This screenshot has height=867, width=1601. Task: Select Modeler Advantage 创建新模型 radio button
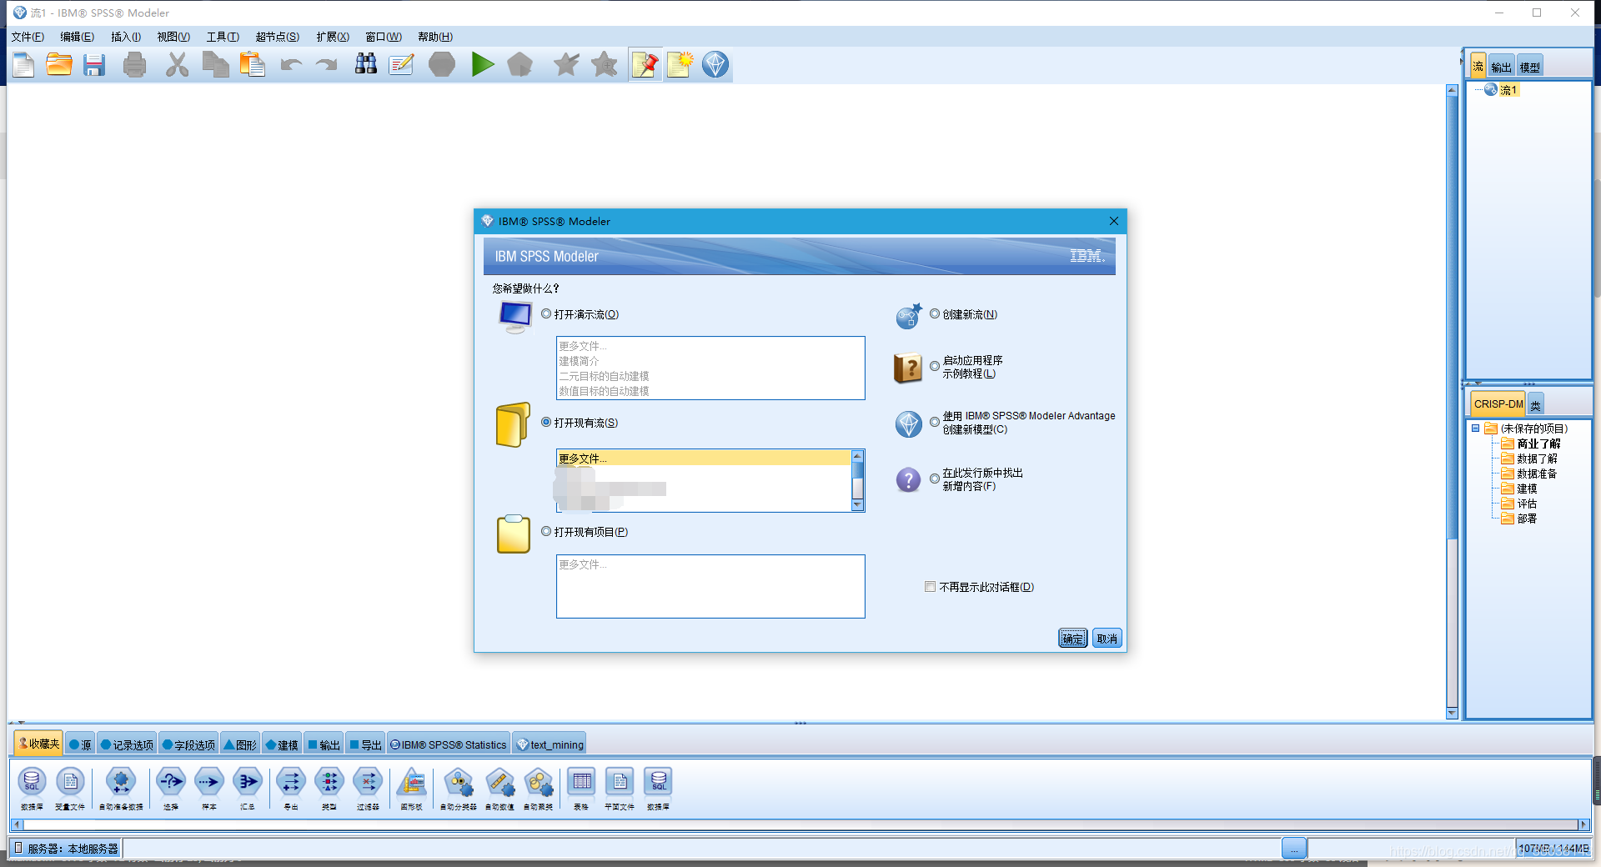(x=935, y=422)
